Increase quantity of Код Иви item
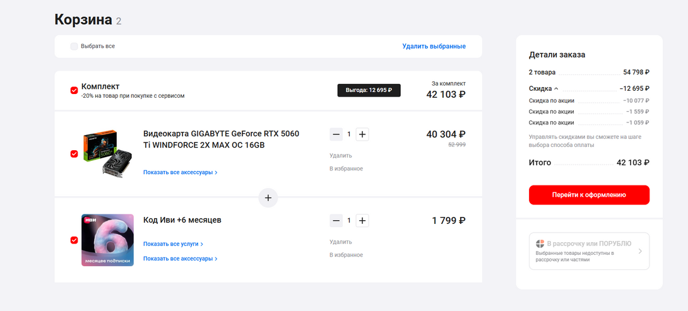 (x=362, y=221)
